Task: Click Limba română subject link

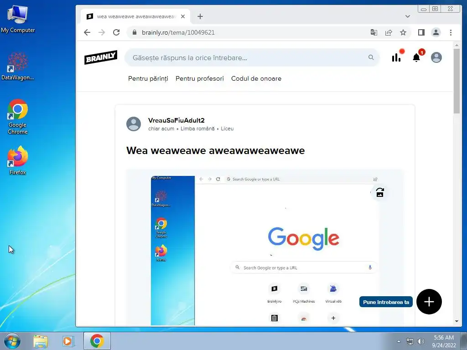Action: 197,129
